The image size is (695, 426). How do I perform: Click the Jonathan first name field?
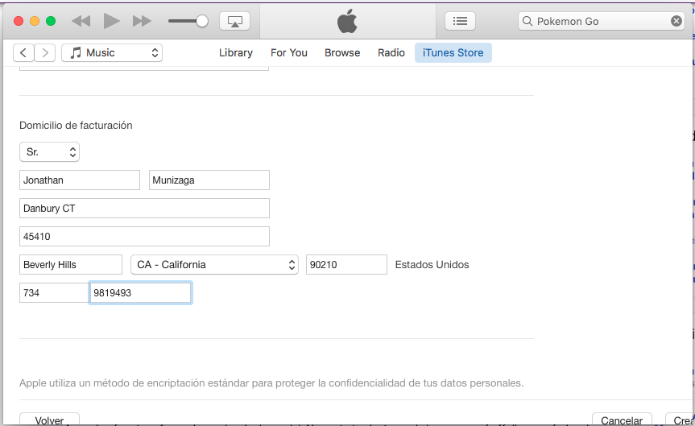(80, 180)
